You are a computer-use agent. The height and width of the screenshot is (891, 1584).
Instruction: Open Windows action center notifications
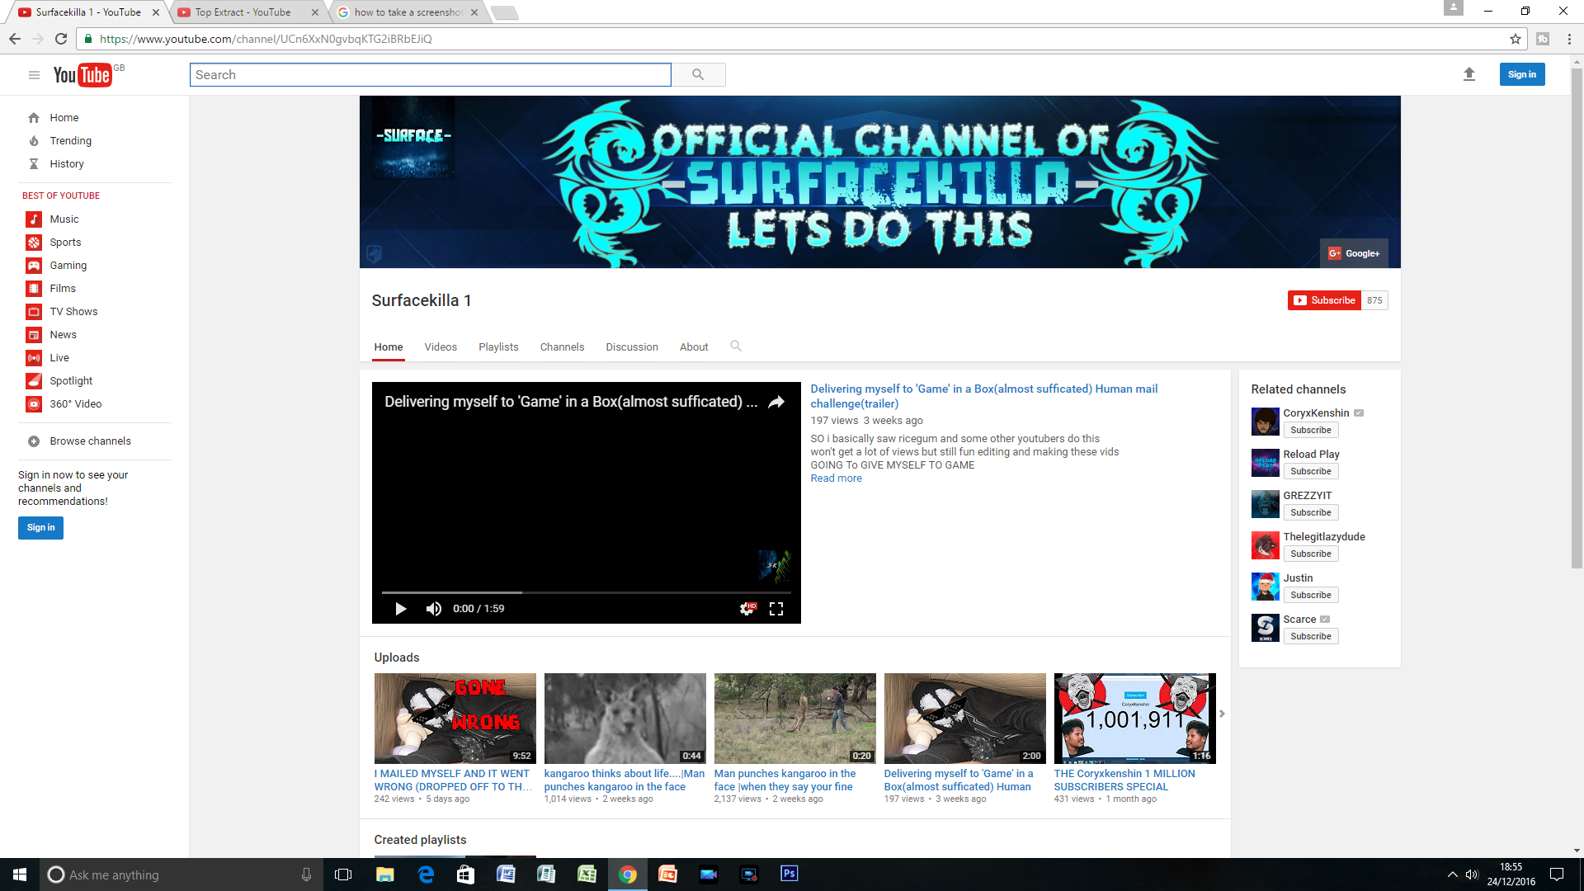pos(1557,874)
